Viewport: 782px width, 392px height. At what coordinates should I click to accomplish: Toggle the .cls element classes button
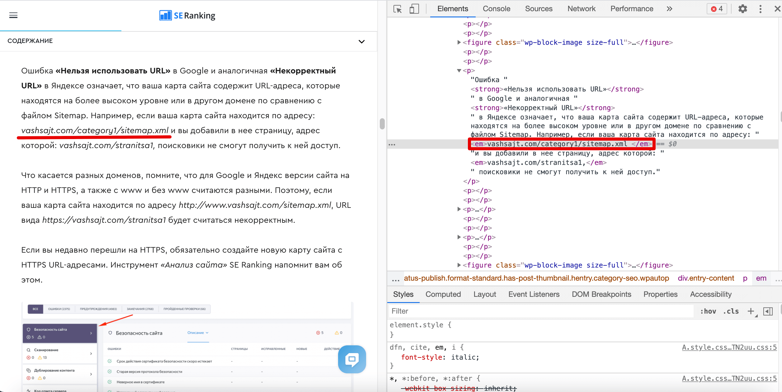(x=731, y=311)
